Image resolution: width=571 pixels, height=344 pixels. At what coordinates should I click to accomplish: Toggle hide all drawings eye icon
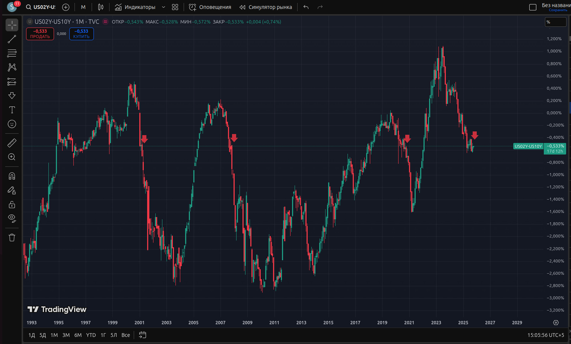pos(12,218)
